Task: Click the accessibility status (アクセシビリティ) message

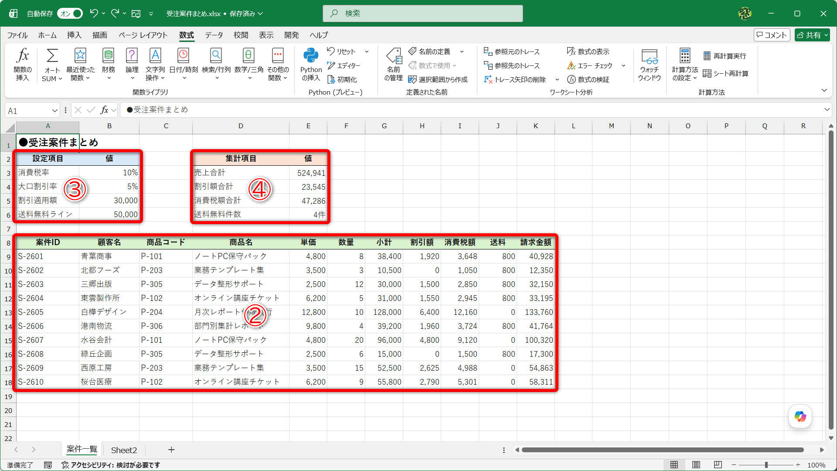Action: click(110, 465)
